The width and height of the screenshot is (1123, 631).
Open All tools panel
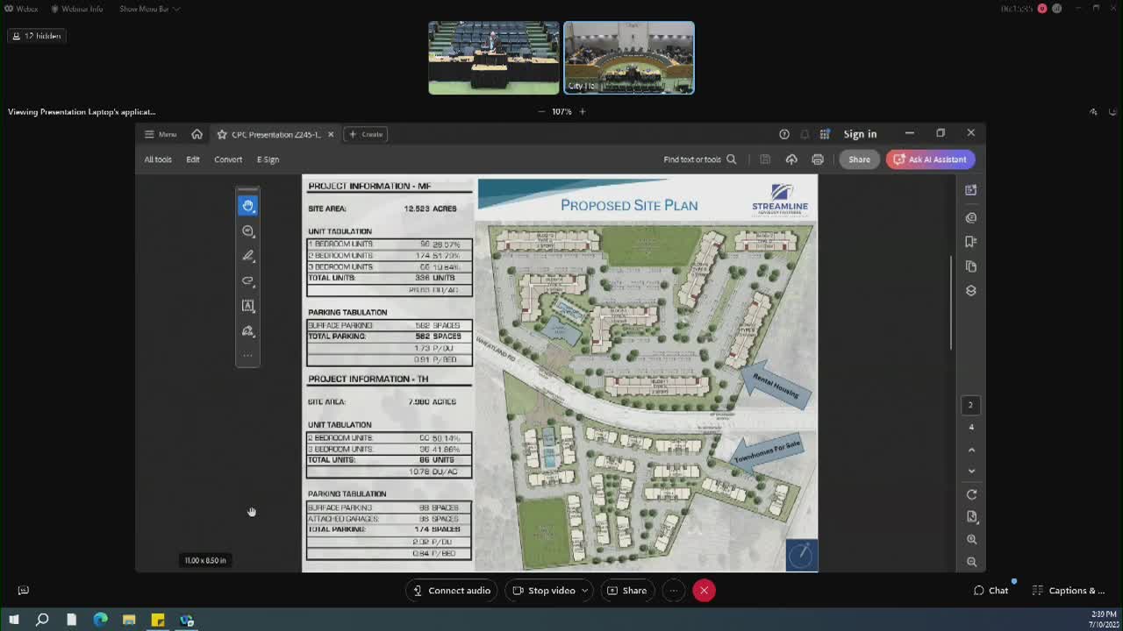pos(158,160)
